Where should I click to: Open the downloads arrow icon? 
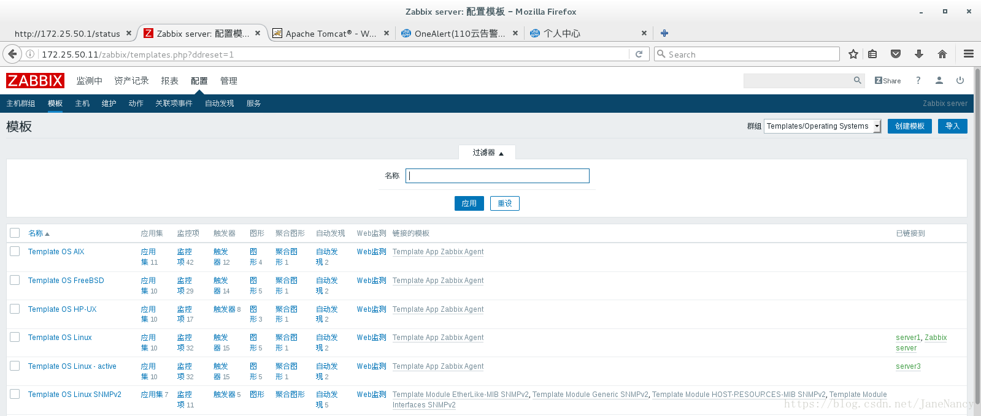pos(919,54)
